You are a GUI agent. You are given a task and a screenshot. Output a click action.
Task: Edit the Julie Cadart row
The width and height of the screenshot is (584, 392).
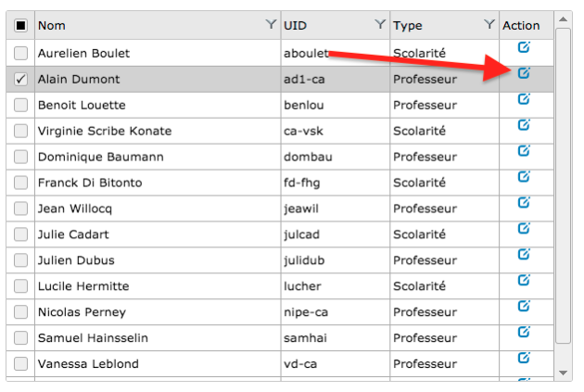524,228
